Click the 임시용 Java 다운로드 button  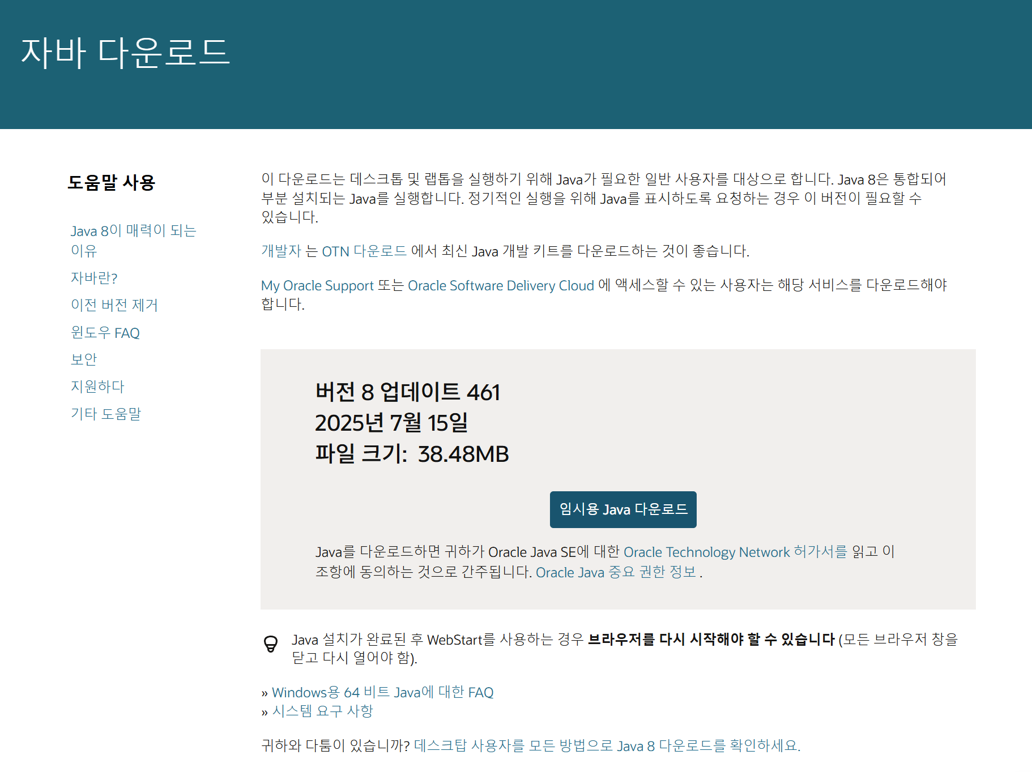click(x=623, y=509)
